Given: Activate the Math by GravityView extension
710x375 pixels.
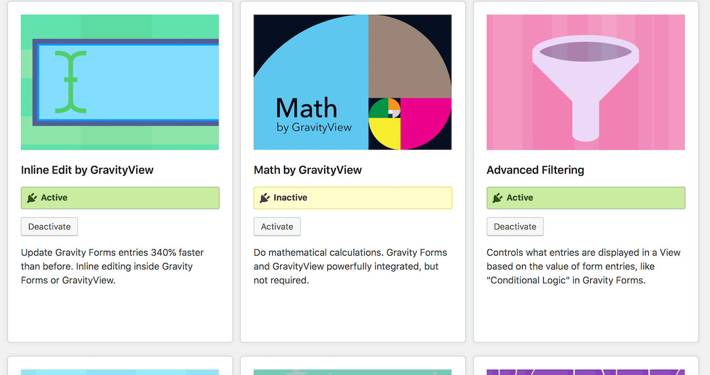Looking at the screenshot, I should click(277, 227).
